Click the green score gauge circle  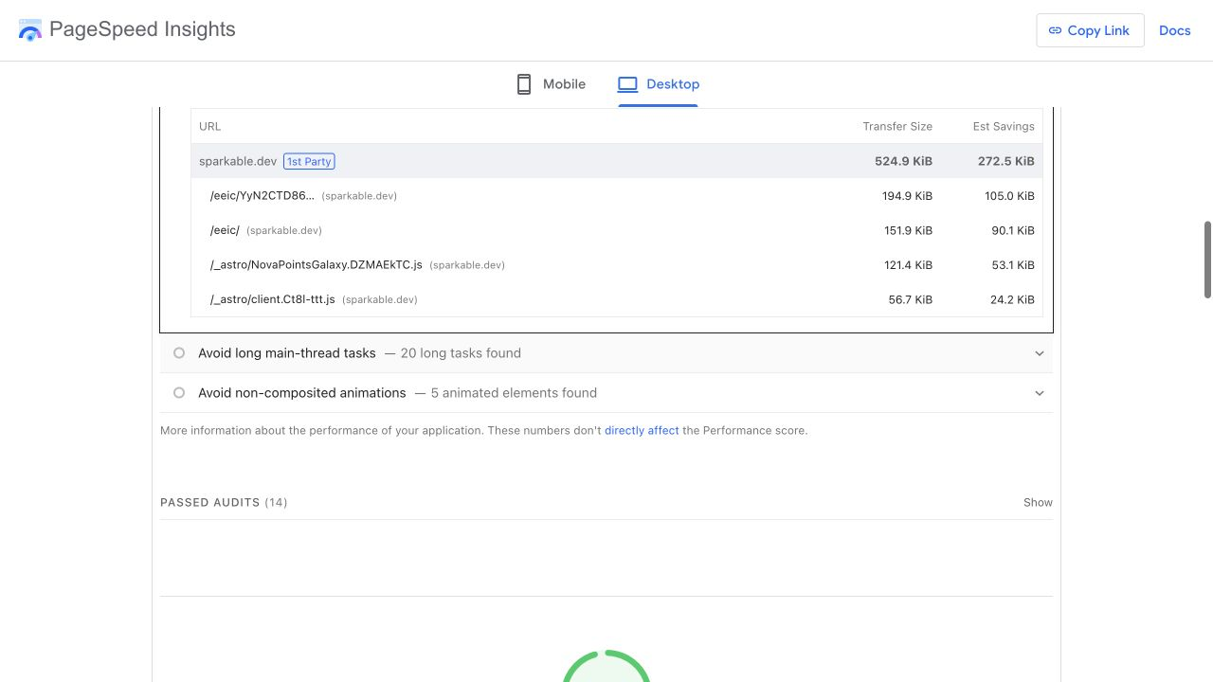point(606,666)
